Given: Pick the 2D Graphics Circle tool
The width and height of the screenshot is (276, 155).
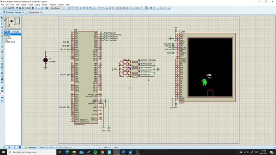Looking at the screenshot, I should 2,67.
